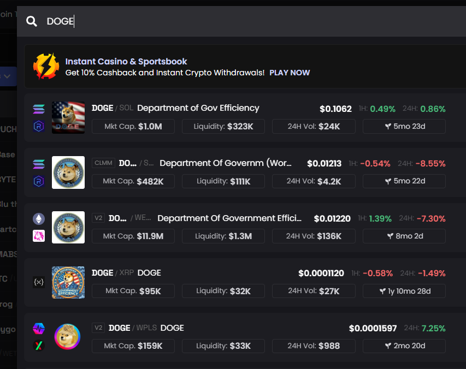Click the XRPL chain icon on DOGE/XRP
Image resolution: width=466 pixels, height=369 pixels.
coord(39,282)
